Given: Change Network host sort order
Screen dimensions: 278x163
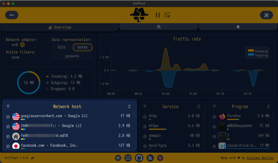Looking at the screenshot, I should click(129, 106).
